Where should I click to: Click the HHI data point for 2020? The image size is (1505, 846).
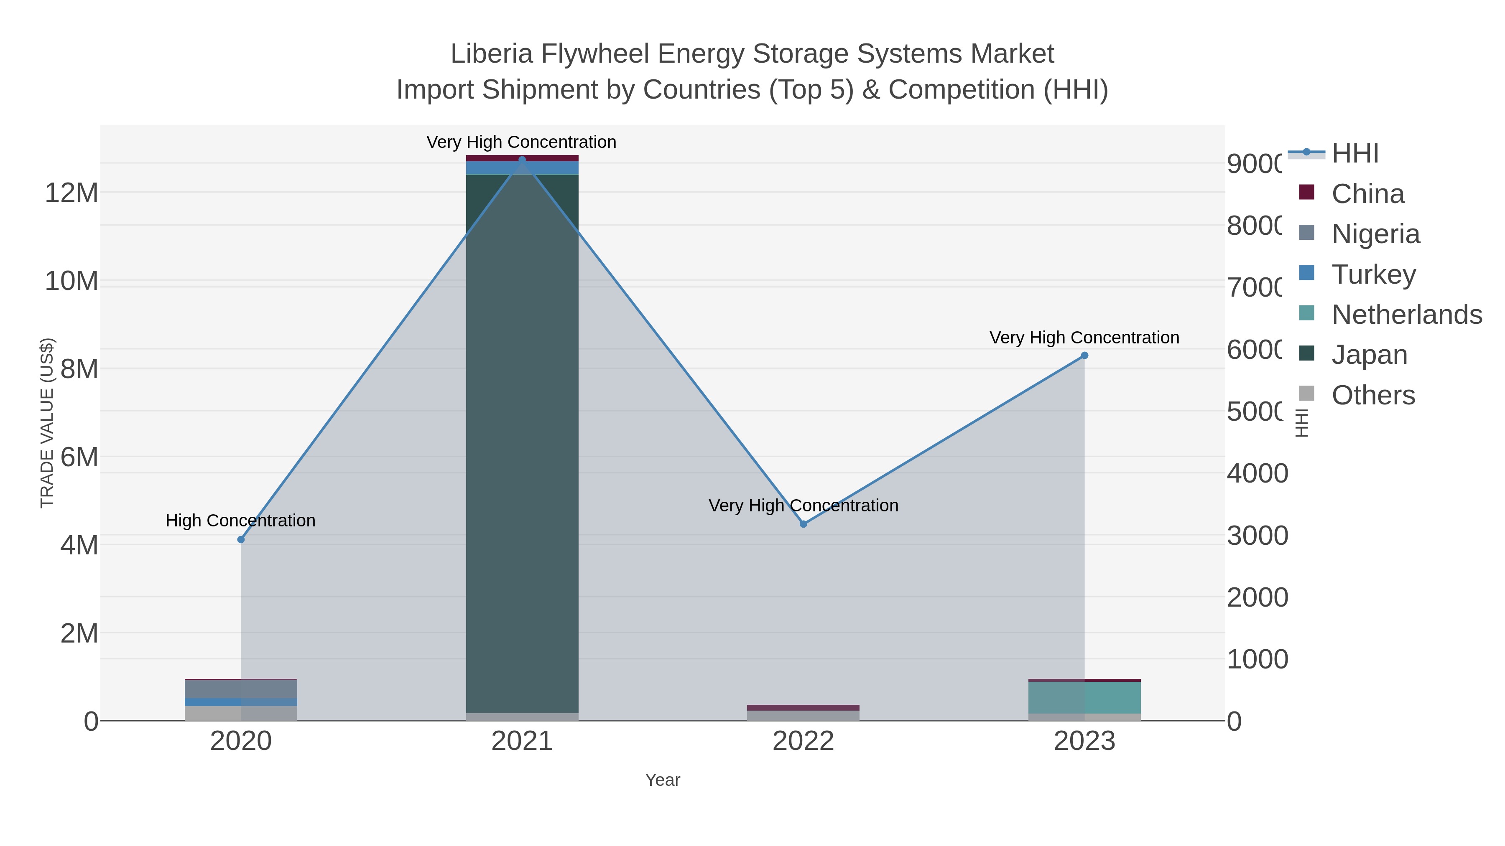(241, 539)
